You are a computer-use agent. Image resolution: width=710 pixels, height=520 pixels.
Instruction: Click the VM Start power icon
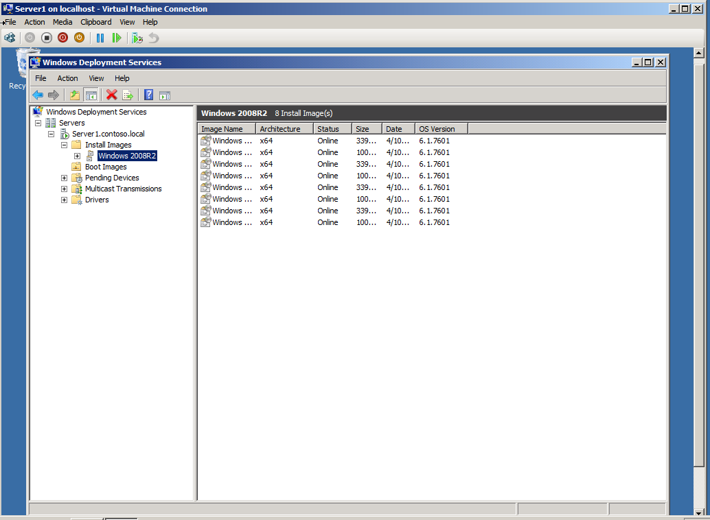(x=30, y=38)
